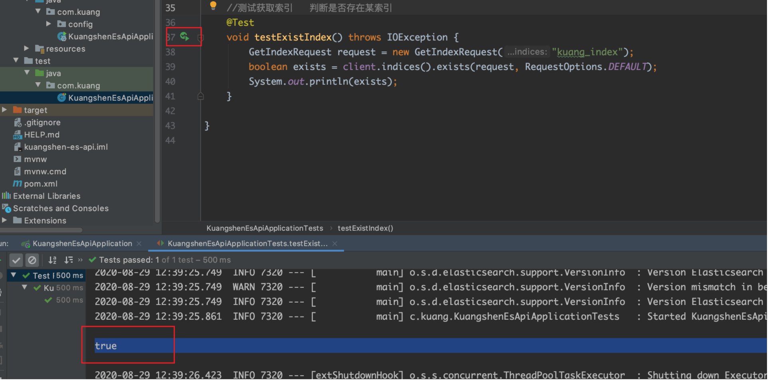Expand the Extensions node arrow
The width and height of the screenshot is (769, 380).
coord(4,220)
